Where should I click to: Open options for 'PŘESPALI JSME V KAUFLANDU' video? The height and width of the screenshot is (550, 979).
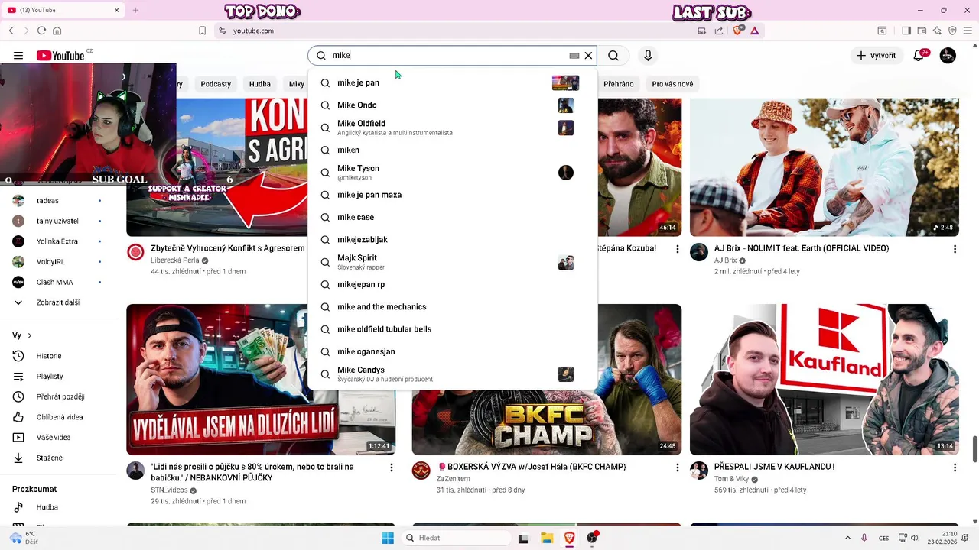tap(955, 467)
